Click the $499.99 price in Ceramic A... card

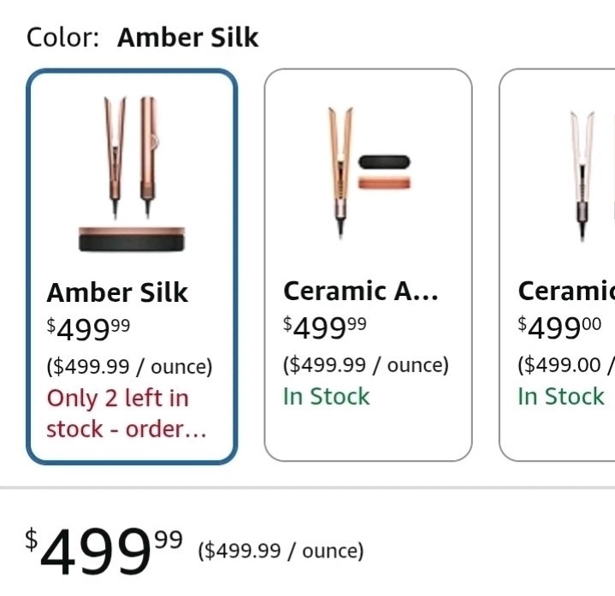click(325, 328)
